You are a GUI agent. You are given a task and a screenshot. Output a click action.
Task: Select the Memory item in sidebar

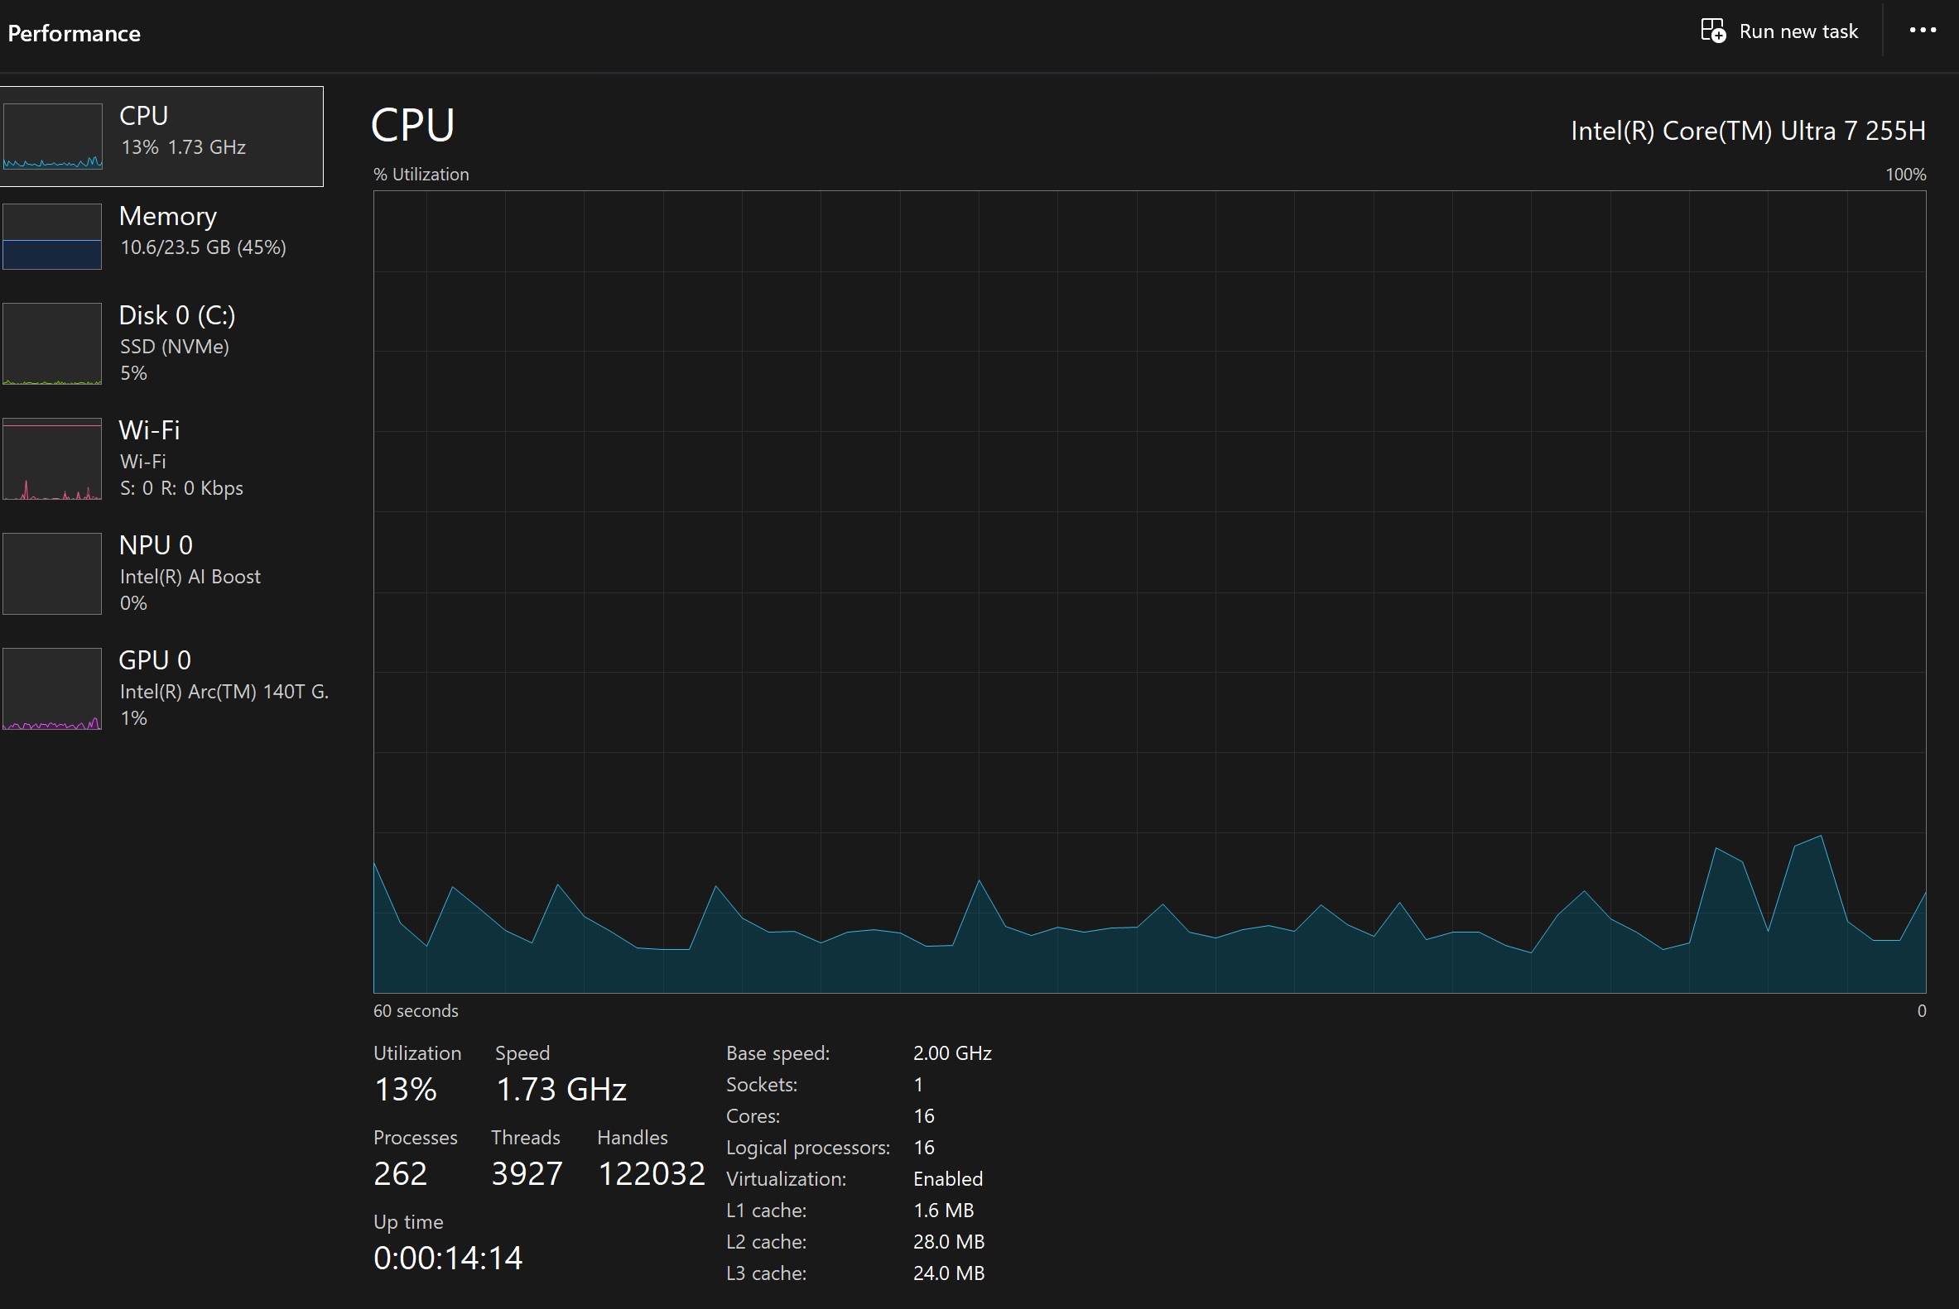(x=168, y=217)
